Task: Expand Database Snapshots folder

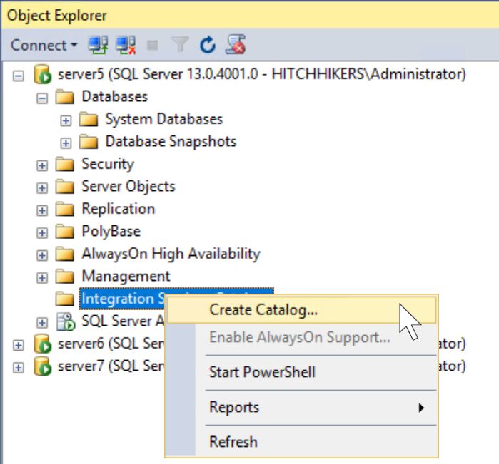Action: coord(66,143)
